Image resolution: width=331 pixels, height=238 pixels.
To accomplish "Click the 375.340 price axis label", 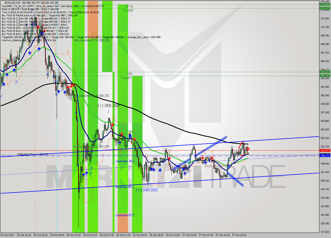I will pyautogui.click(x=325, y=2).
